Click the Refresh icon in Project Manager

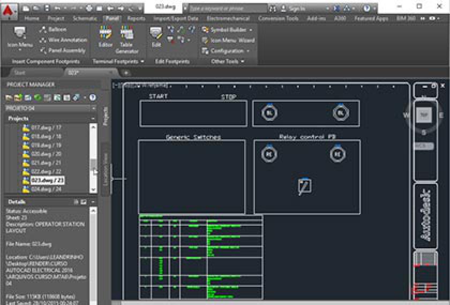[x=38, y=97]
